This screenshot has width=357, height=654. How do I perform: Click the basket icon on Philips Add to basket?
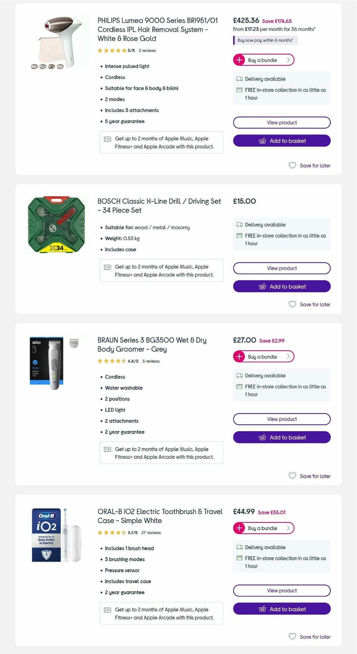pyautogui.click(x=262, y=141)
